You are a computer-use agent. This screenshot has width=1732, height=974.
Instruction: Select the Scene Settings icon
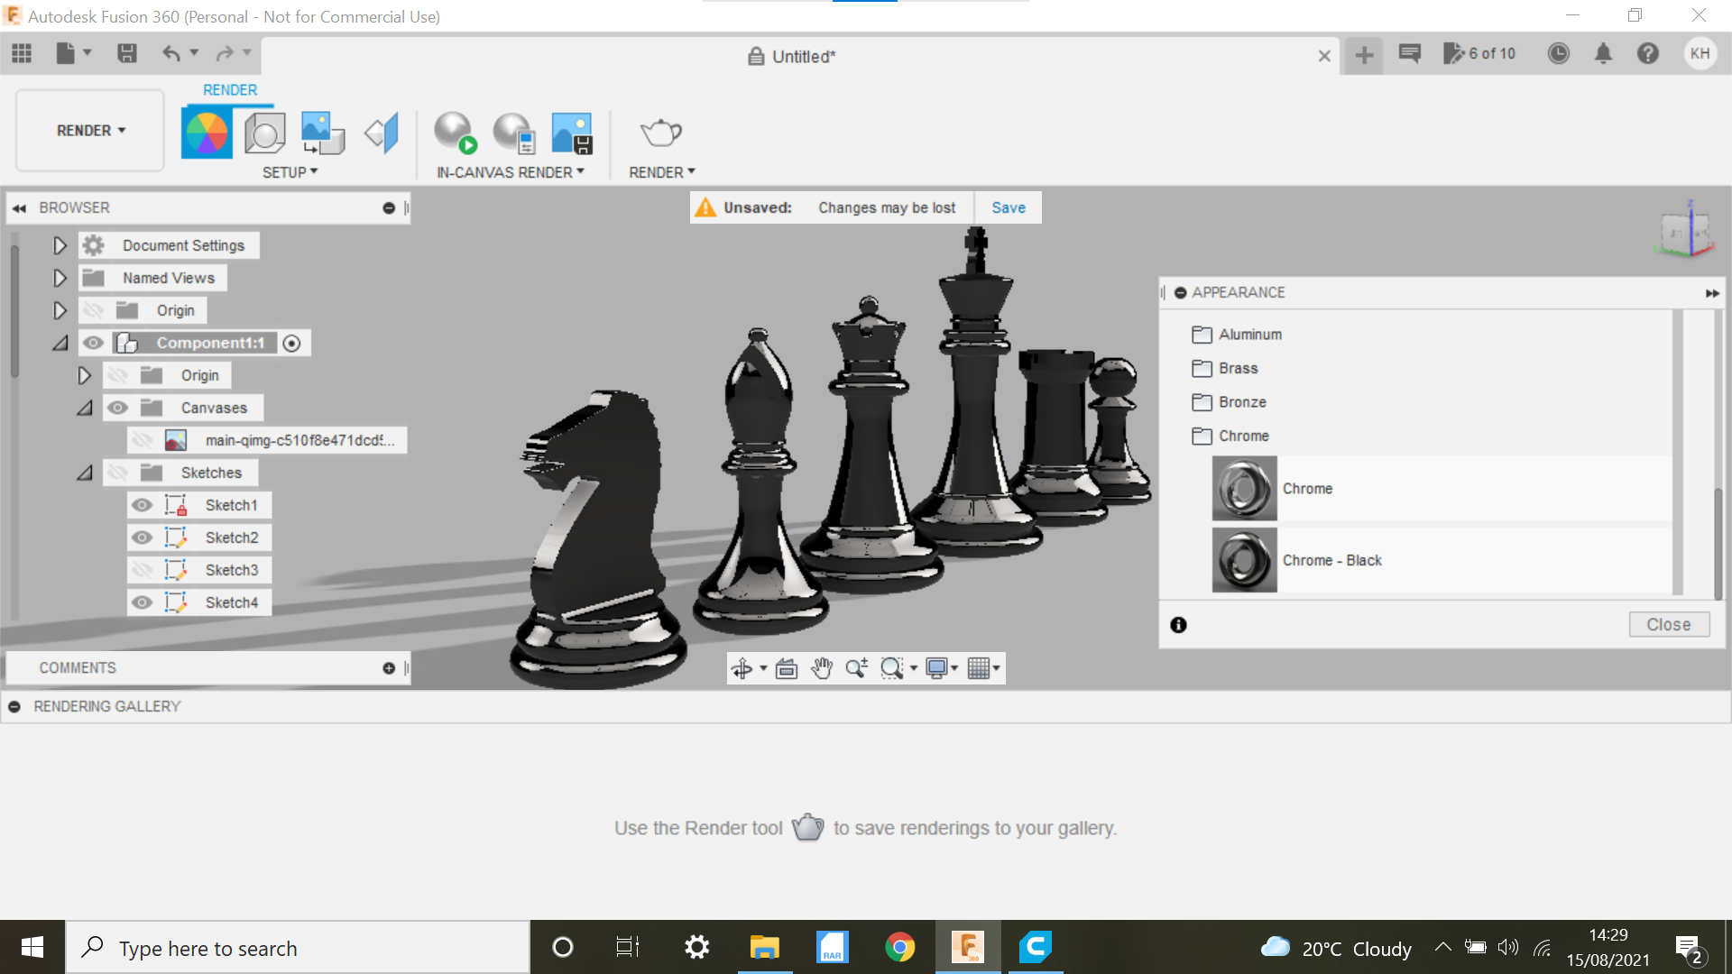pos(264,132)
